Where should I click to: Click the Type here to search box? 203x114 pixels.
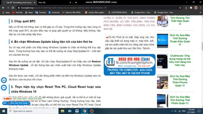33,111
